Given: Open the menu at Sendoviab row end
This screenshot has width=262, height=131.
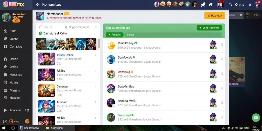Looking at the screenshot, I should [x=222, y=59].
